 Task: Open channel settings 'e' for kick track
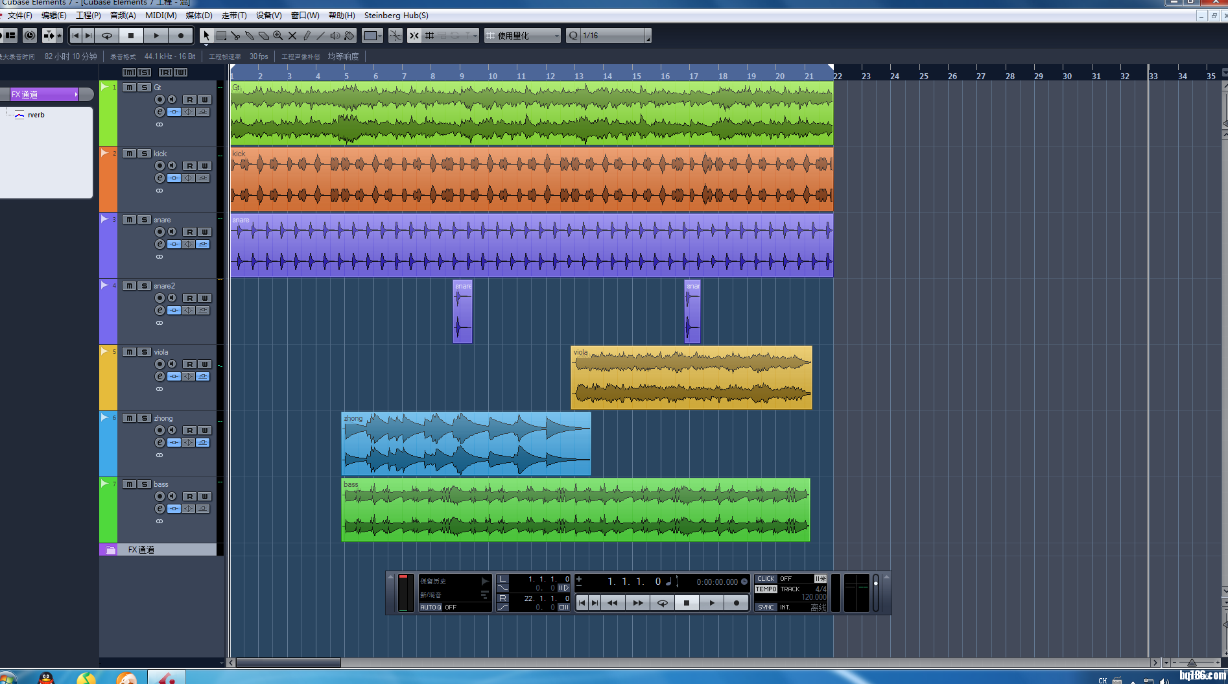(x=159, y=178)
